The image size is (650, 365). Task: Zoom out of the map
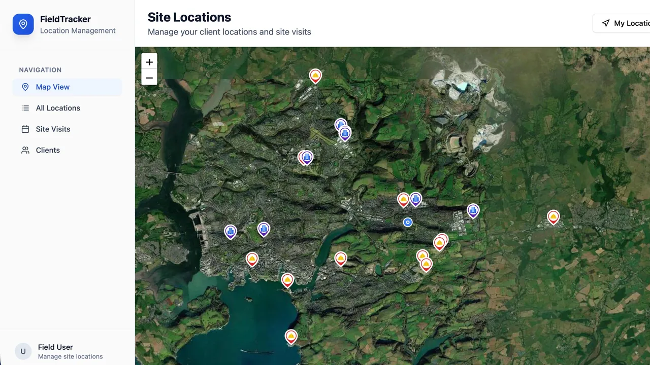(149, 78)
